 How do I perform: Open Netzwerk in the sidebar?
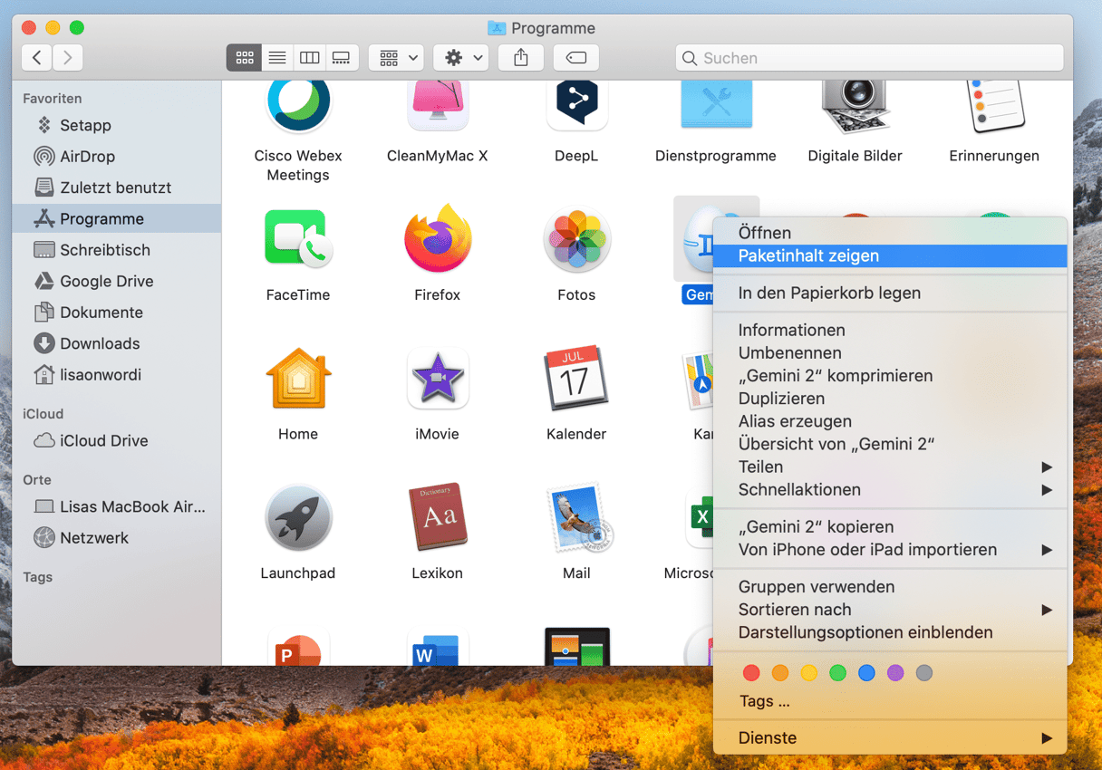pos(117,538)
